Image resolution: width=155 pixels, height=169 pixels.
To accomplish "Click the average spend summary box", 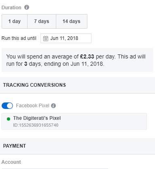I will coord(77,60).
